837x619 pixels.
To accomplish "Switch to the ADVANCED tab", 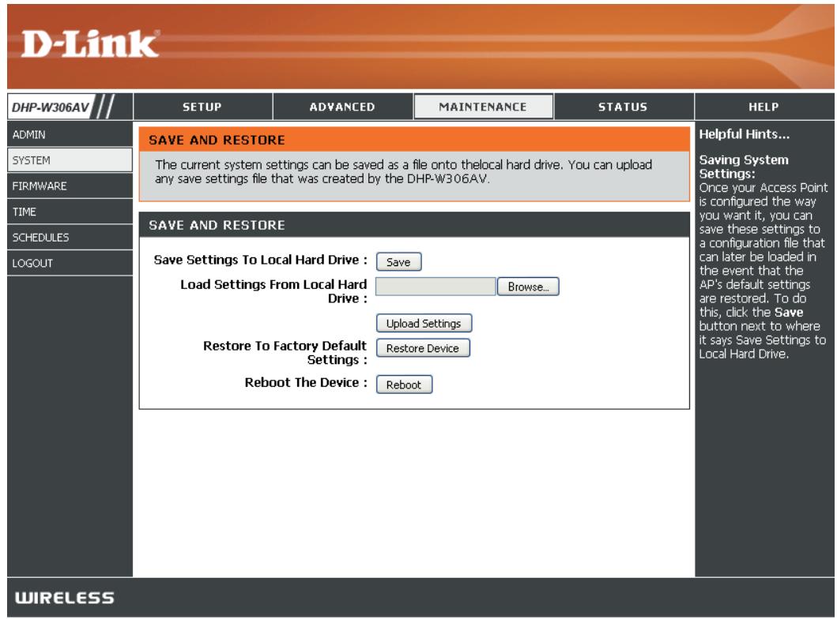I will [343, 107].
